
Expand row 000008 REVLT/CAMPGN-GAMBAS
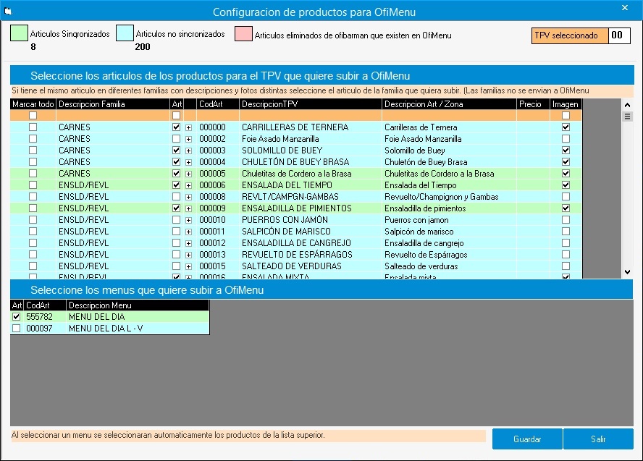[189, 197]
